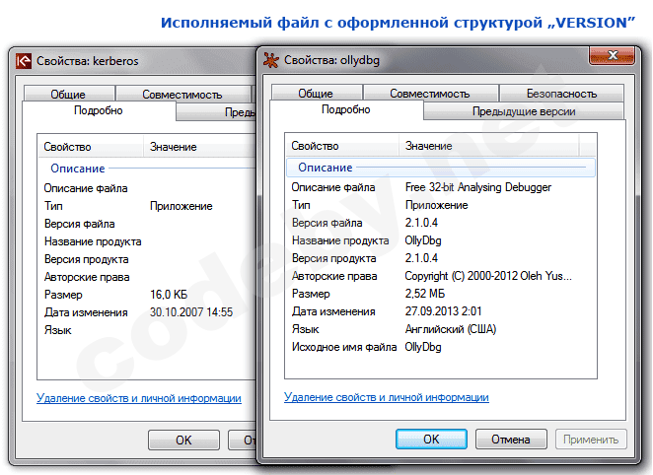Select Подробно tab in kerberos window
This screenshot has height=475, width=653.
[x=99, y=110]
